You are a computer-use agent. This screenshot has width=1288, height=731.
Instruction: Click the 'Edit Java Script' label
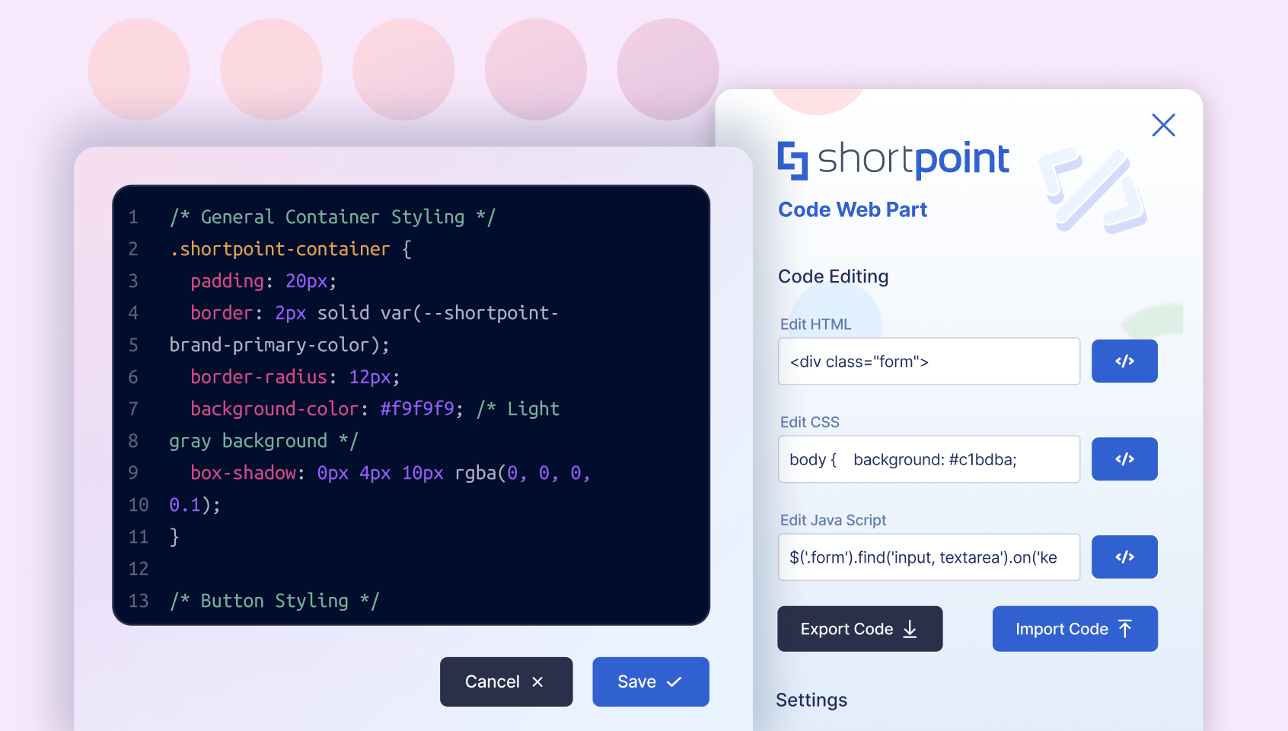tap(833, 520)
